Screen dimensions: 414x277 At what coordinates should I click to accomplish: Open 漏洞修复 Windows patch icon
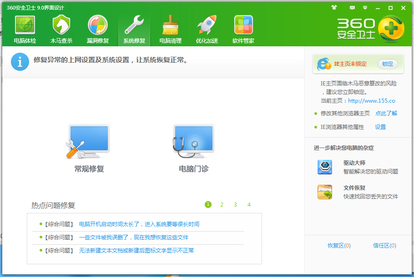pos(98,25)
